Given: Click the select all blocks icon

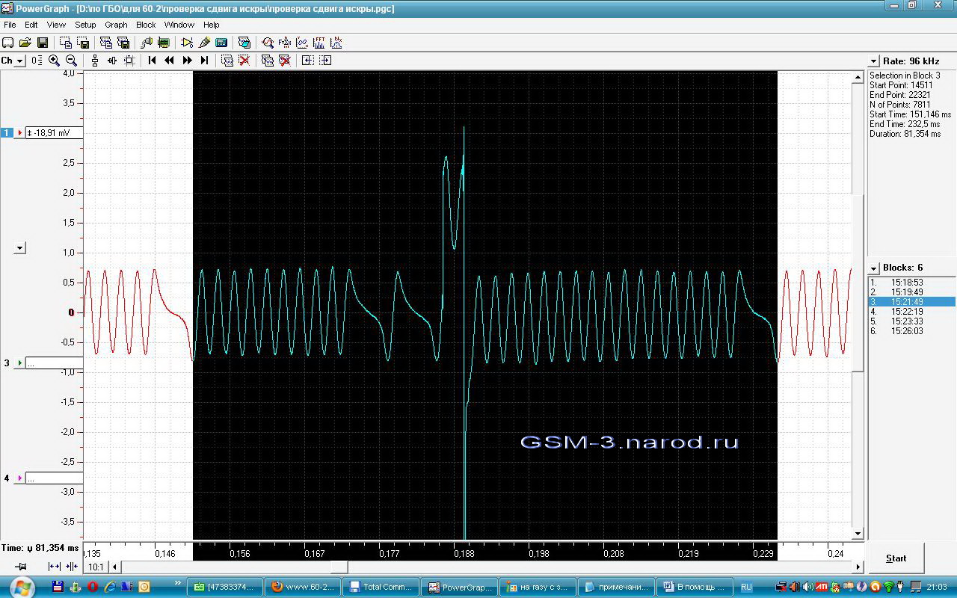Looking at the screenshot, I should click(268, 61).
